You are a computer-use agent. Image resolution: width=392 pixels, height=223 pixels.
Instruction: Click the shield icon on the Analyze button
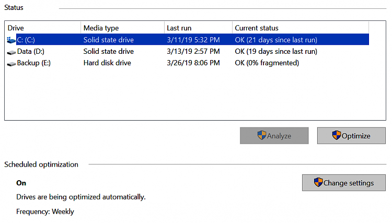[x=261, y=135]
